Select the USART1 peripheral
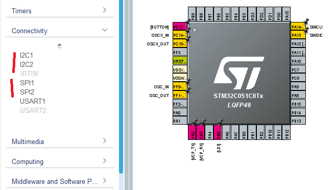Image resolution: width=336 pixels, height=190 pixels. pyautogui.click(x=33, y=101)
